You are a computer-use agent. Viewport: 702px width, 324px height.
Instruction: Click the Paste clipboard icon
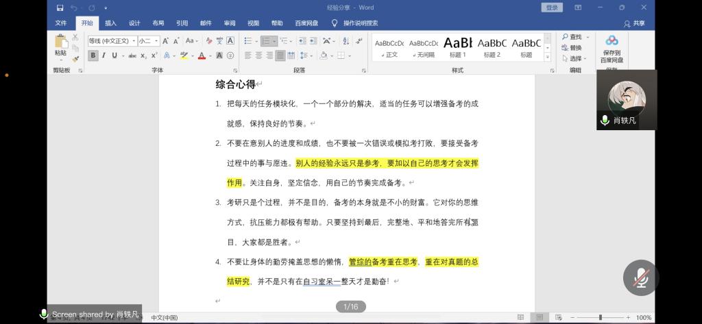pos(61,43)
